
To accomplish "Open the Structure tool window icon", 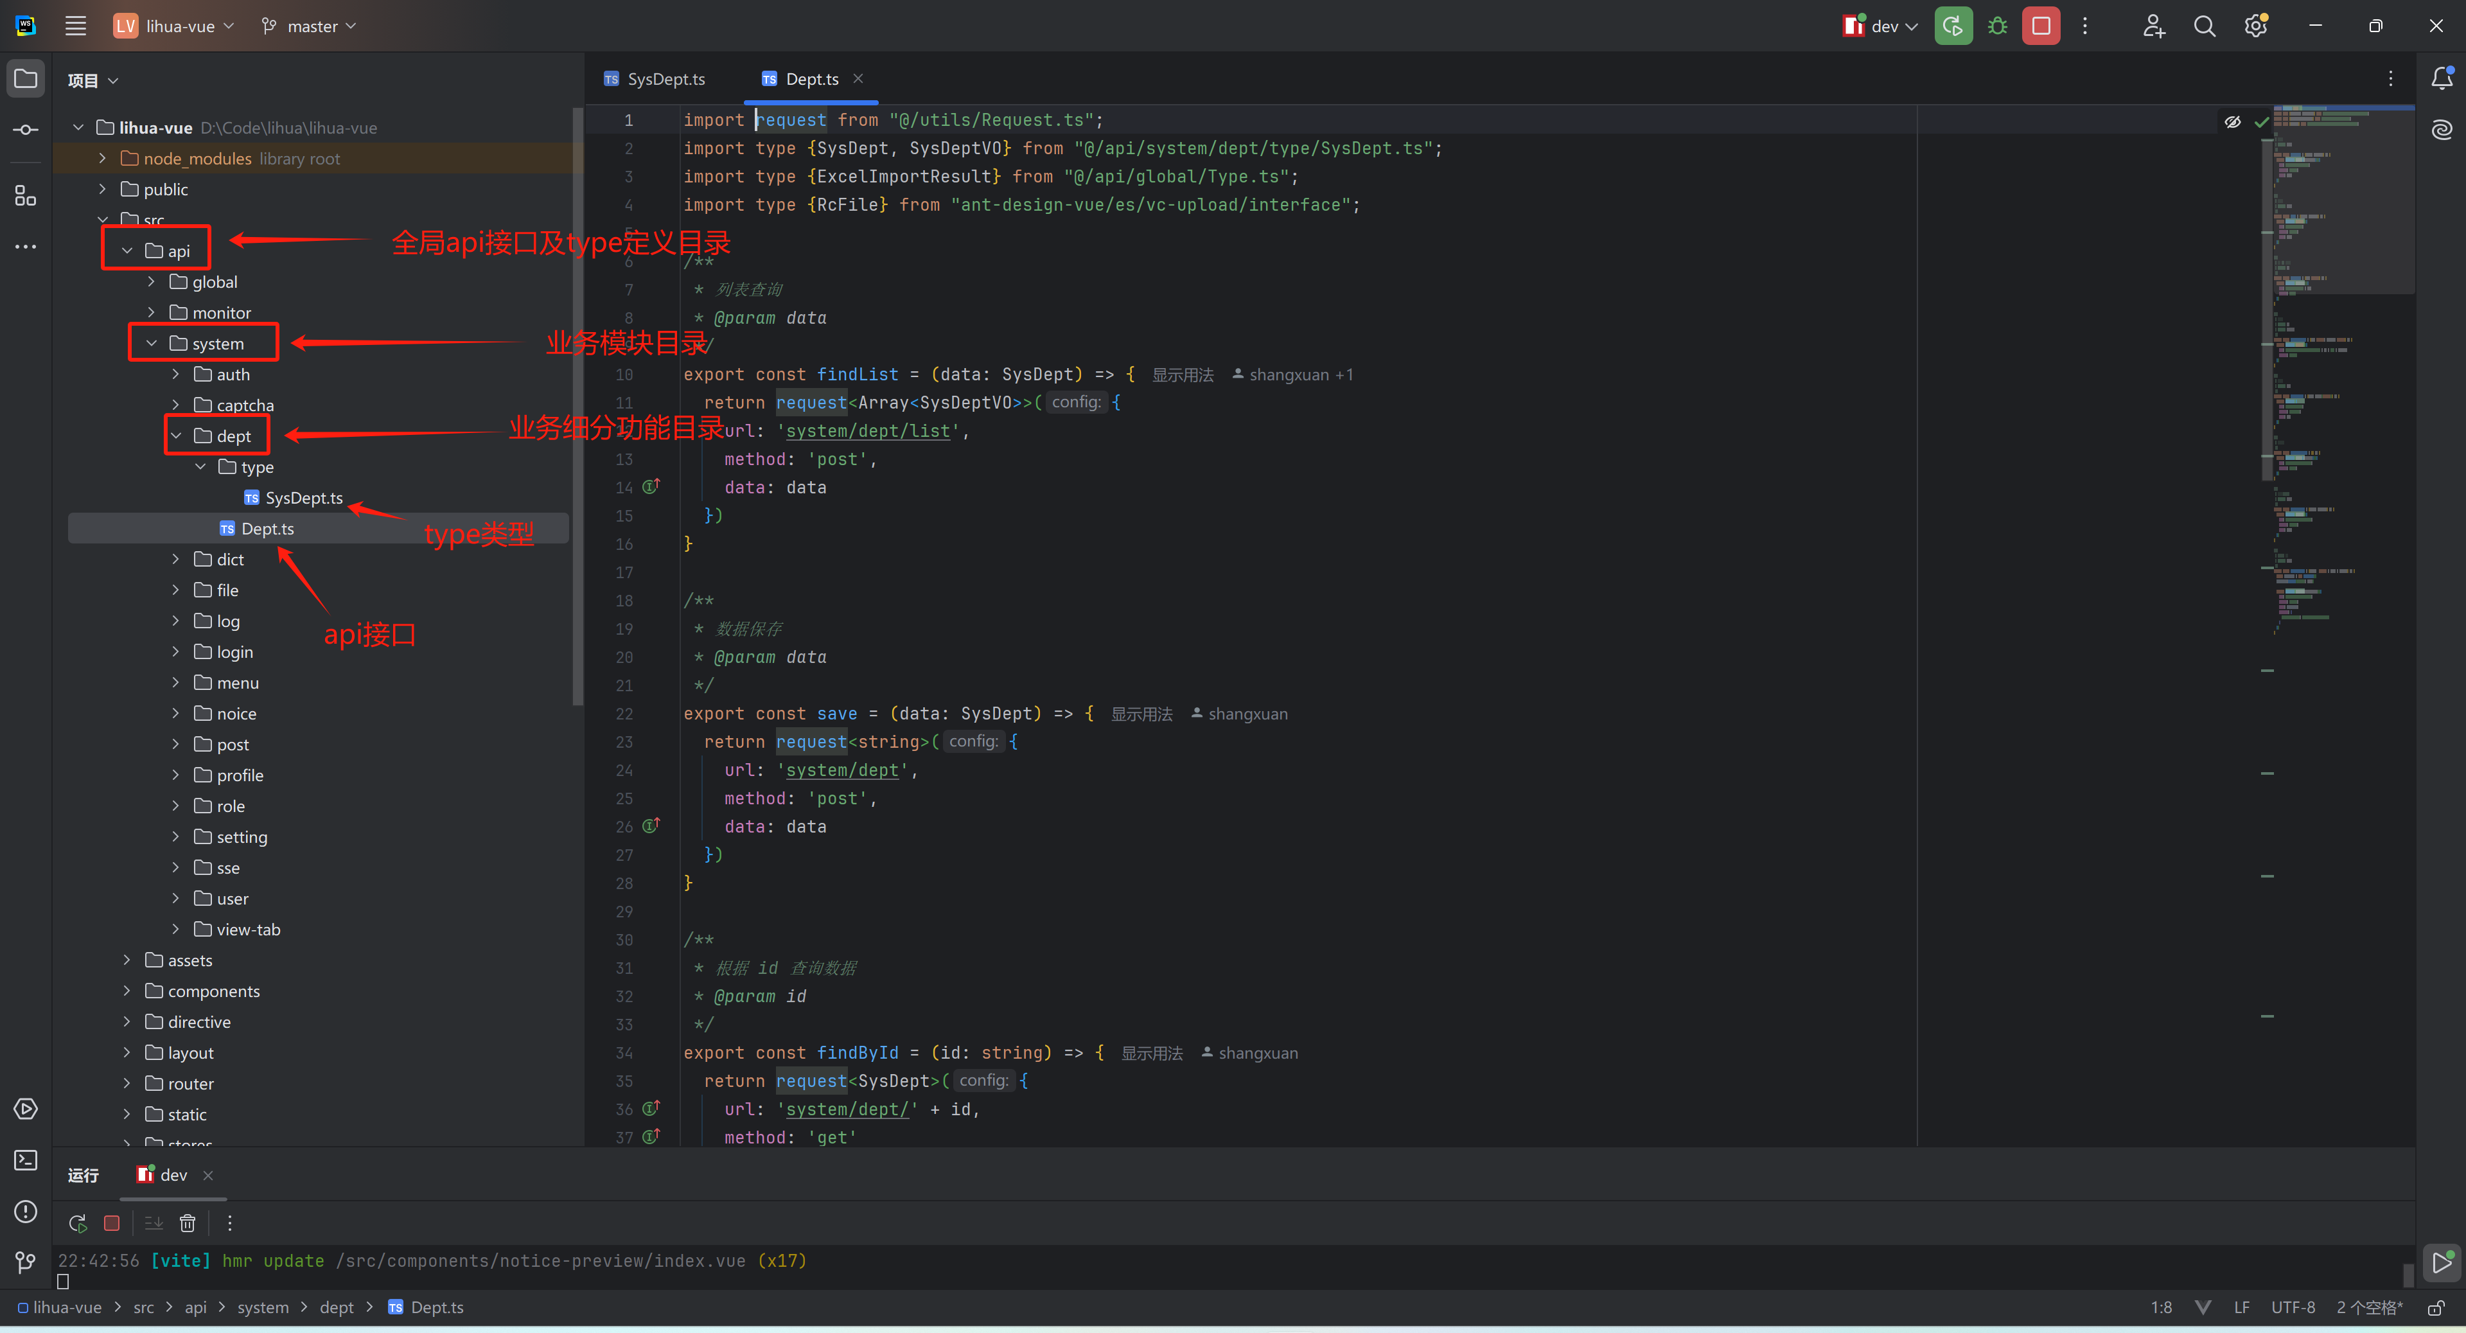I will click(26, 195).
